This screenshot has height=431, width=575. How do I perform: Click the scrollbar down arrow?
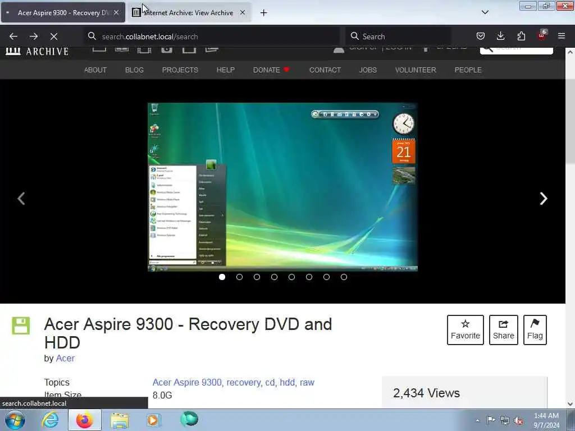pos(570,404)
